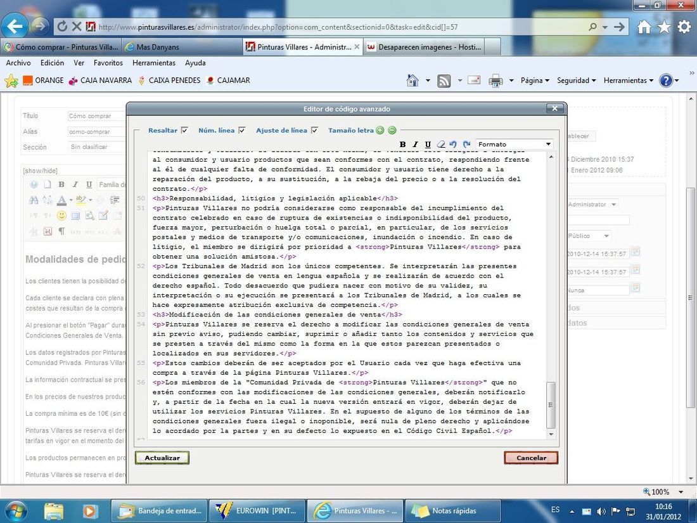
Task: Click in the browser address bar URL
Action: [x=278, y=27]
